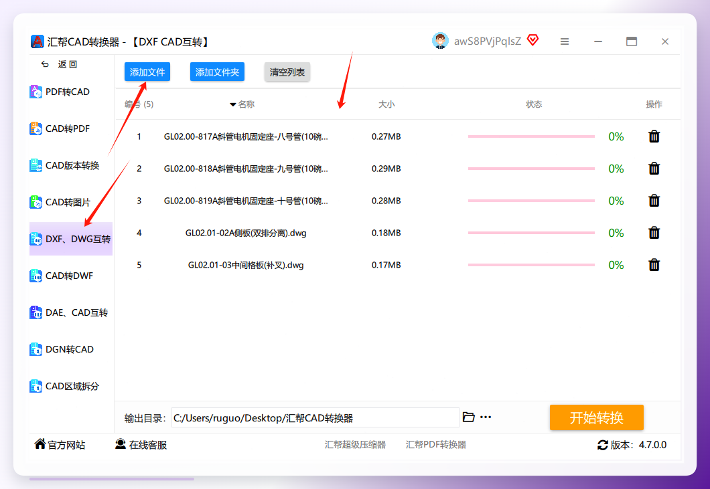Image resolution: width=710 pixels, height=489 pixels.
Task: Click the 添加文件 button
Action: pyautogui.click(x=147, y=72)
